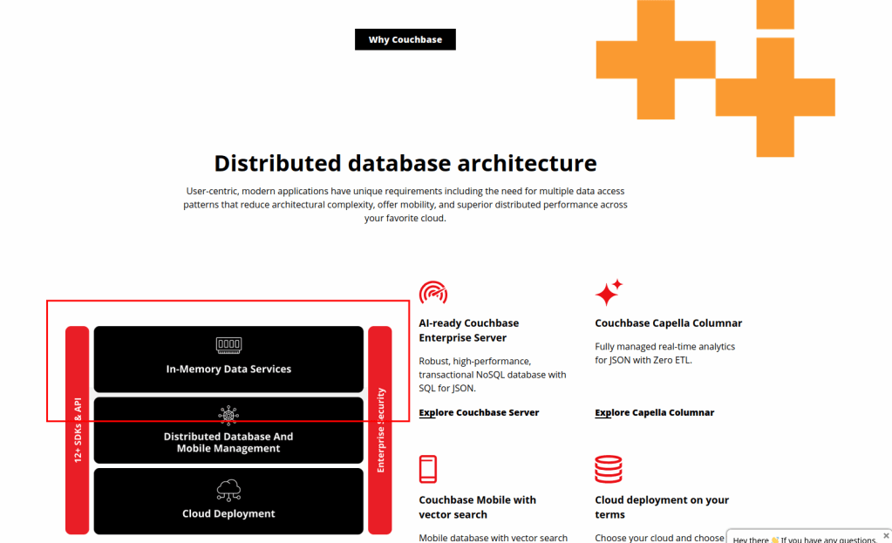Select the Distributed Database And Mobile Management label
892x543 pixels.
tap(228, 443)
